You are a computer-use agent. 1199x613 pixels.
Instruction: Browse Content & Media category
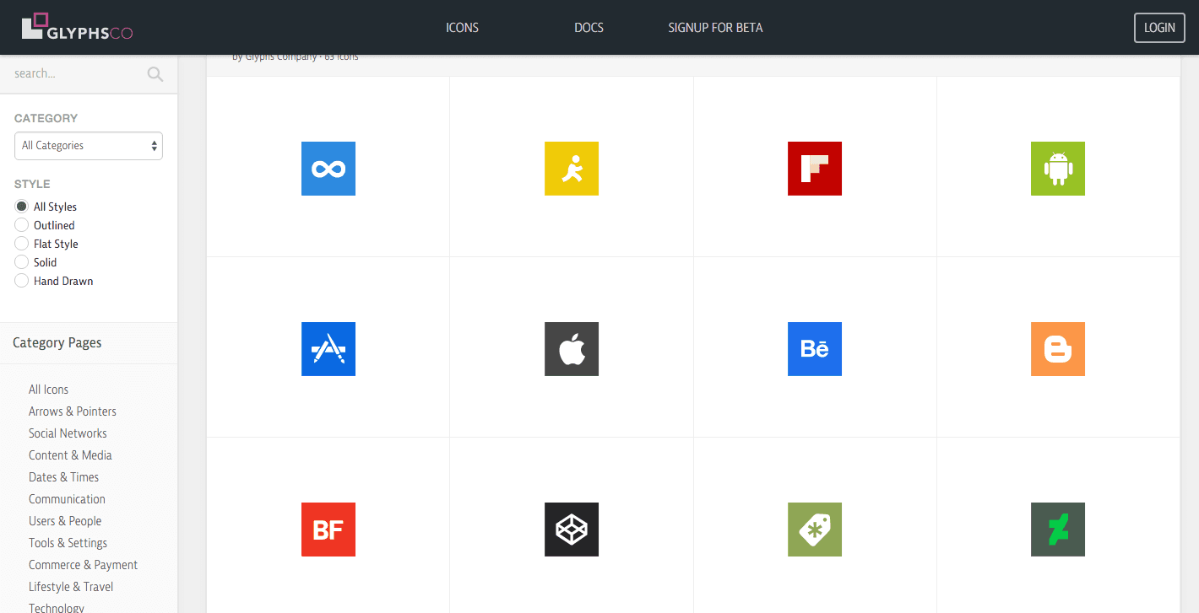click(70, 455)
